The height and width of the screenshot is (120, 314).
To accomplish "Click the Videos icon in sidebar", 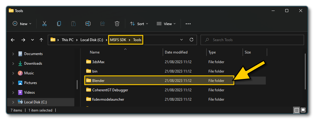I will 20,92.
